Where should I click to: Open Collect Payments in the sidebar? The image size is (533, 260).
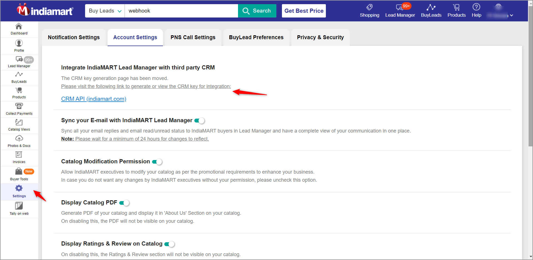(19, 109)
